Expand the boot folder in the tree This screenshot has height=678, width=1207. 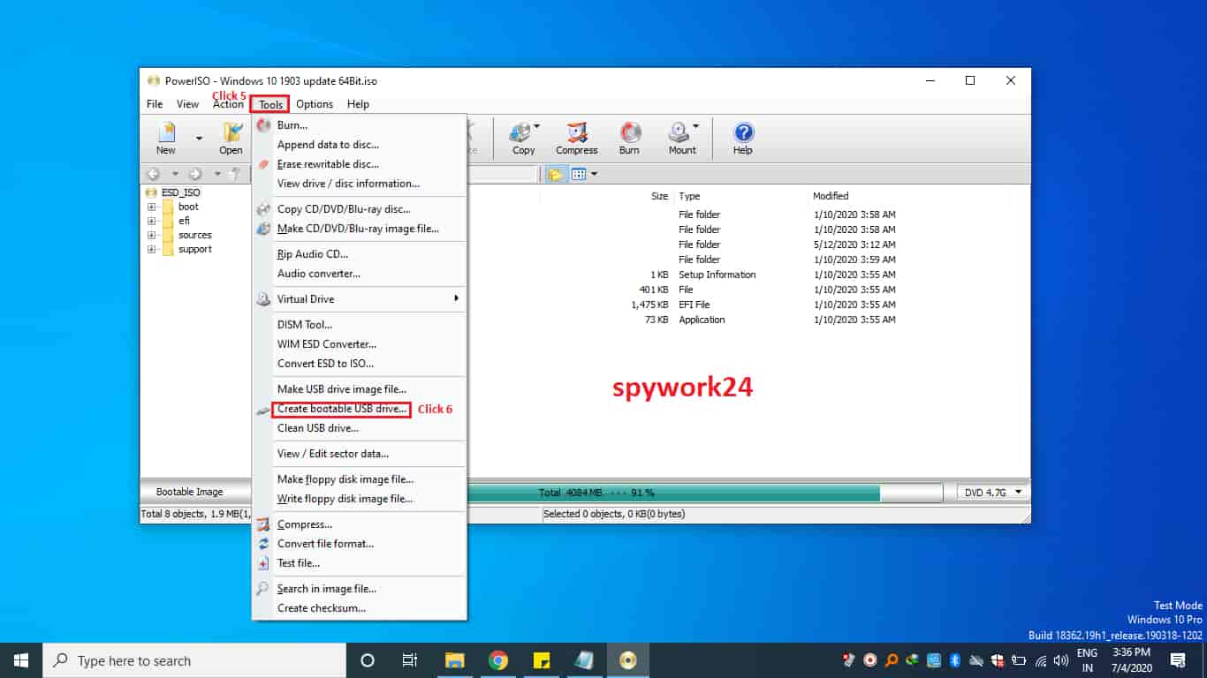click(154, 206)
